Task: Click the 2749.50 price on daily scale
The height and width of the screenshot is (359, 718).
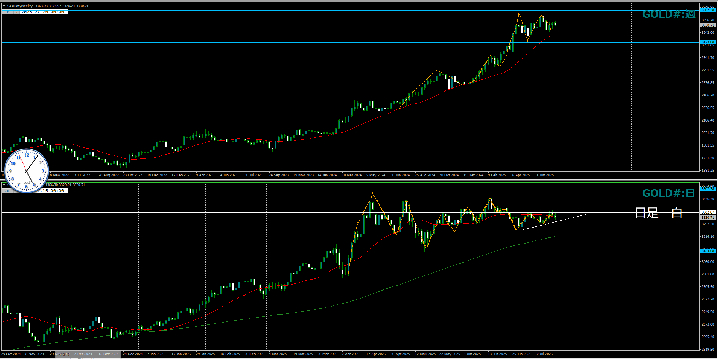Action: coord(708,312)
